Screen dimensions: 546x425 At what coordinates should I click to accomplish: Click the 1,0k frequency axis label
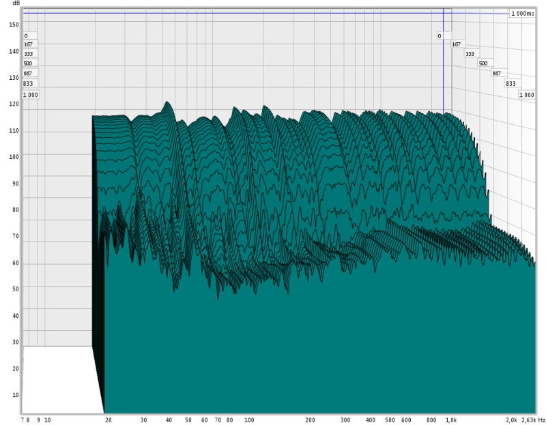pos(452,420)
